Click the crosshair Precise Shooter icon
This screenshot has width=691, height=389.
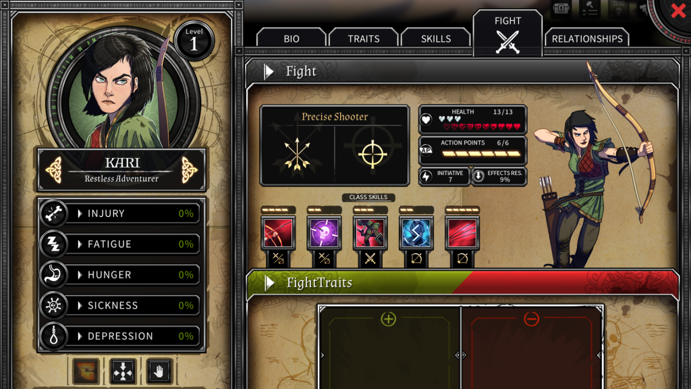pos(372,154)
